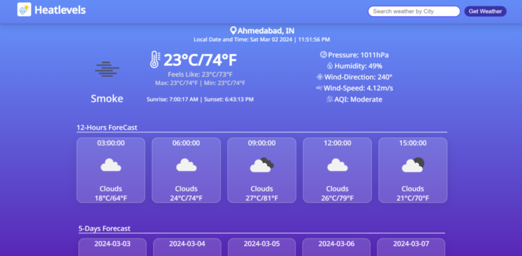The image size is (522, 256).
Task: Select the 12:00:00 forecast card
Action: tap(337, 170)
